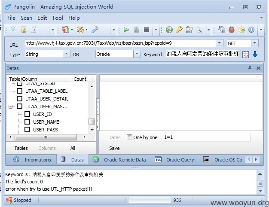Open menu bar overflow arrow at right
Image resolution: width=269 pixels, height=207 pixels.
(x=261, y=18)
